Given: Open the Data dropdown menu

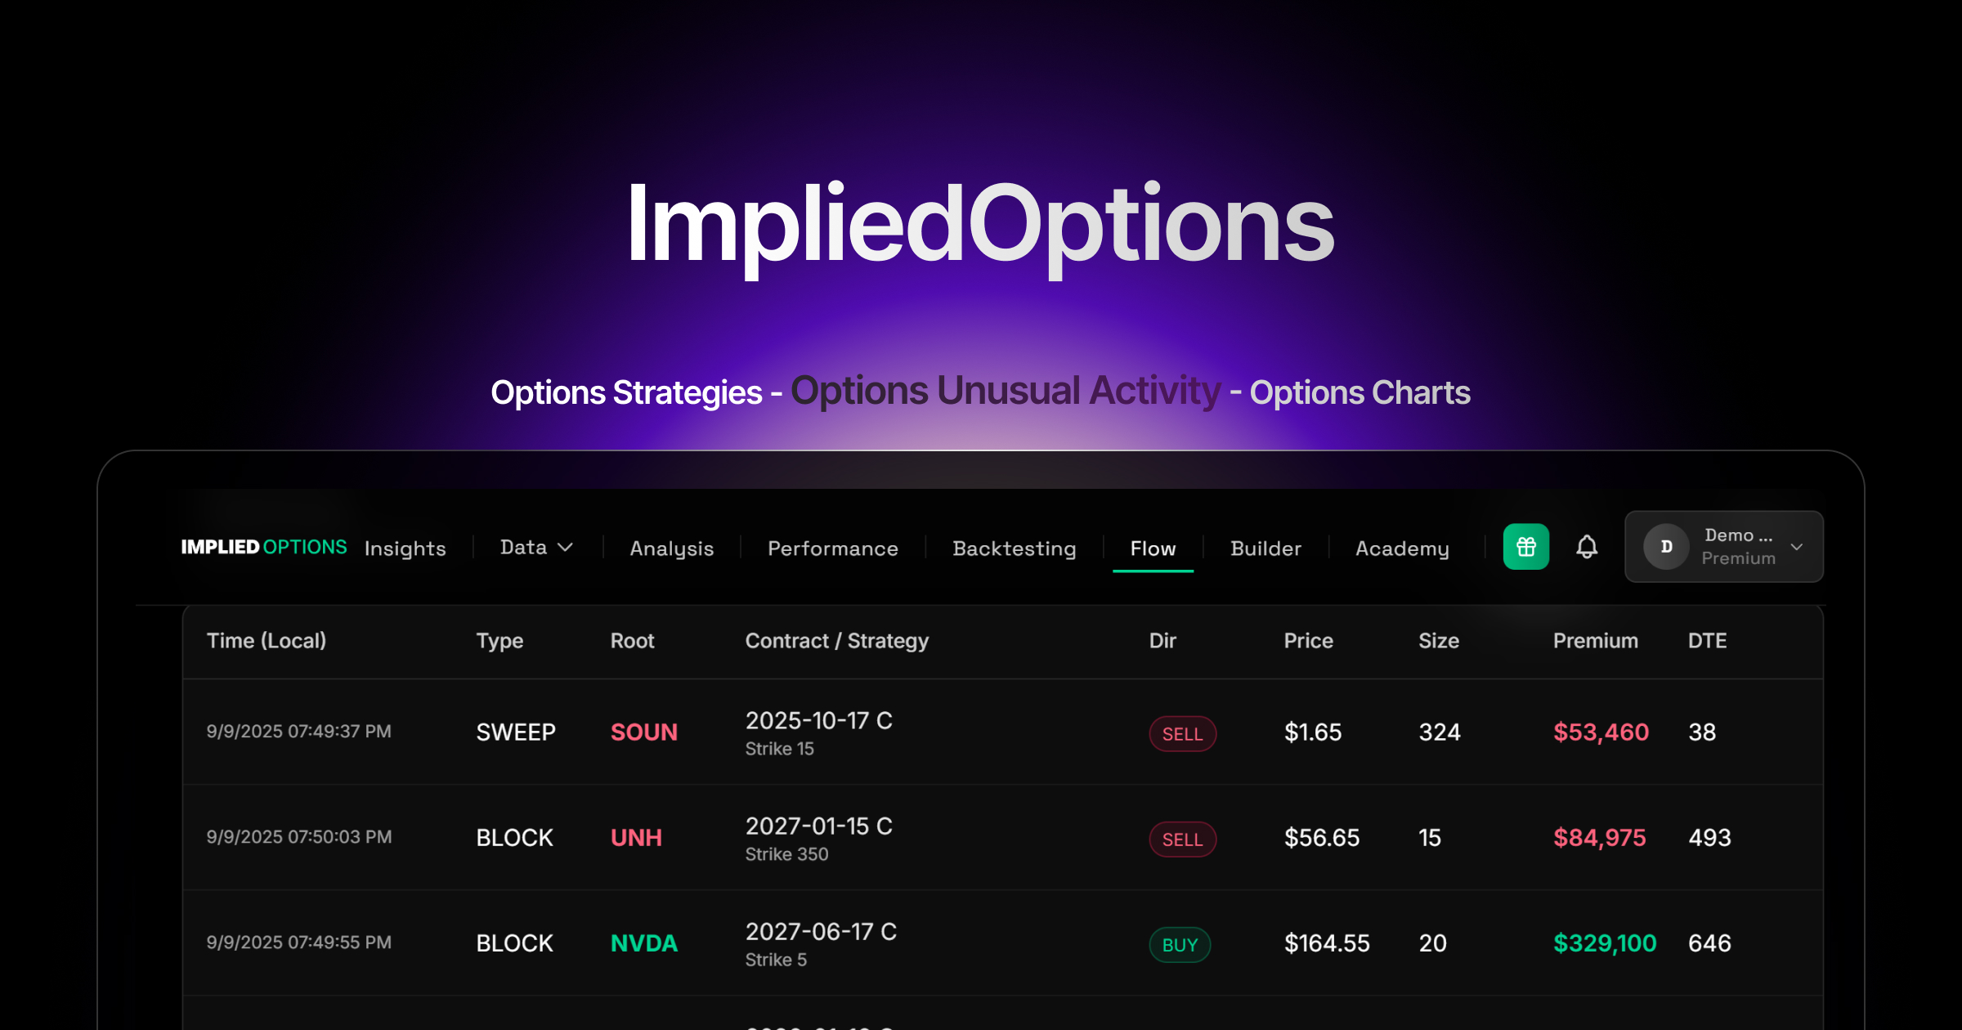Looking at the screenshot, I should 535,546.
